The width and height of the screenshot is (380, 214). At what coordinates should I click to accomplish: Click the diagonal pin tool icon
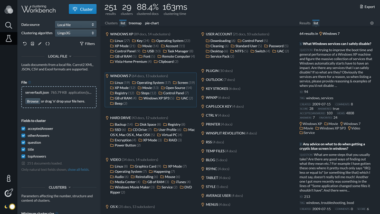(x=40, y=44)
